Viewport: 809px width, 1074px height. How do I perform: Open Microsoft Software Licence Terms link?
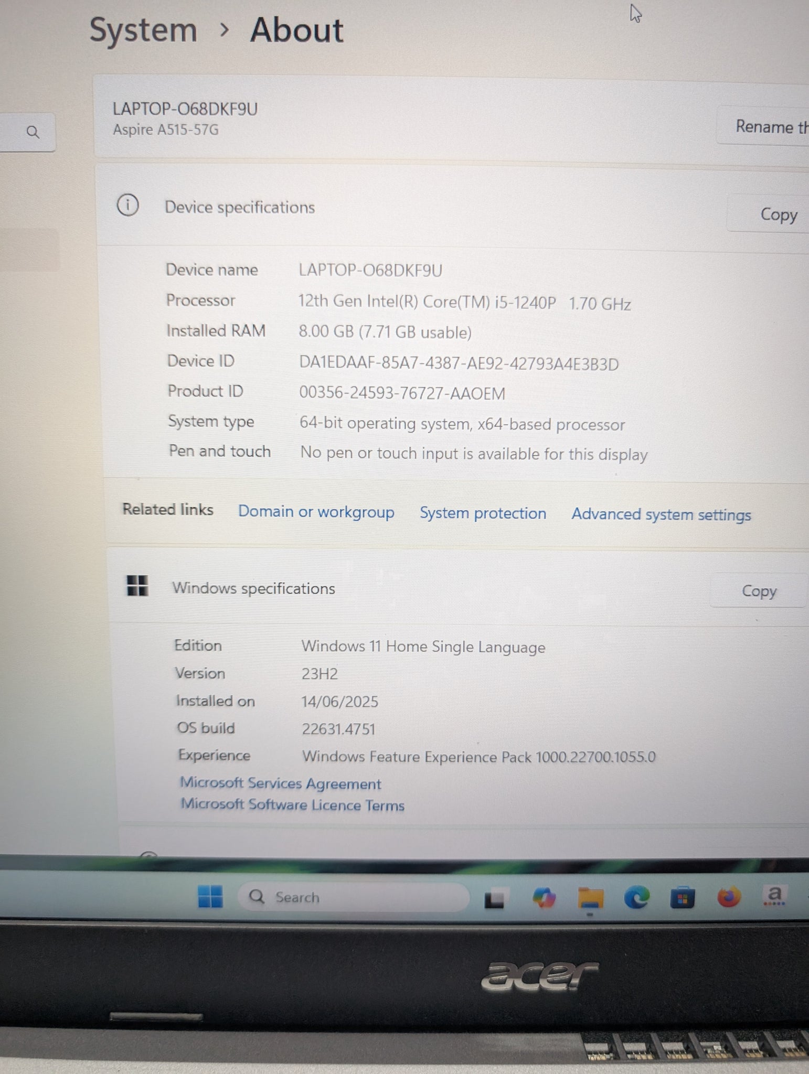[293, 805]
